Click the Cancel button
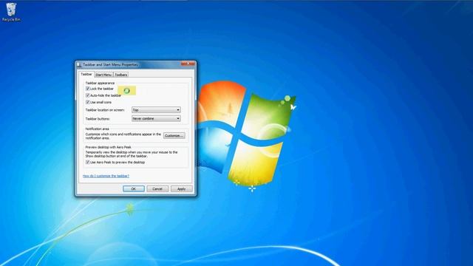Image resolution: width=473 pixels, height=266 pixels. tap(157, 189)
